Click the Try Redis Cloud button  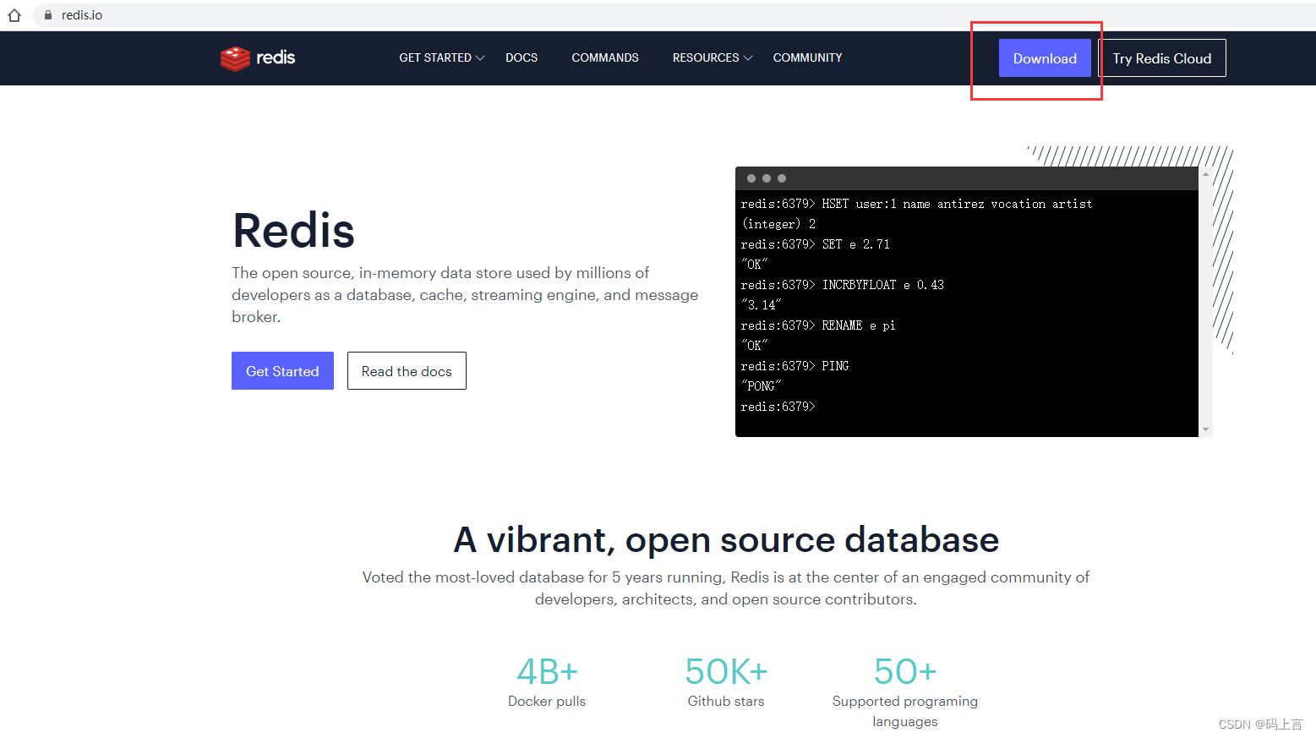click(1162, 58)
